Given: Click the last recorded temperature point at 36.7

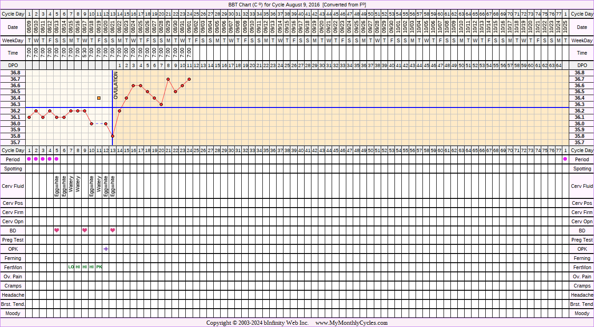Looking at the screenshot, I should click(x=189, y=79).
